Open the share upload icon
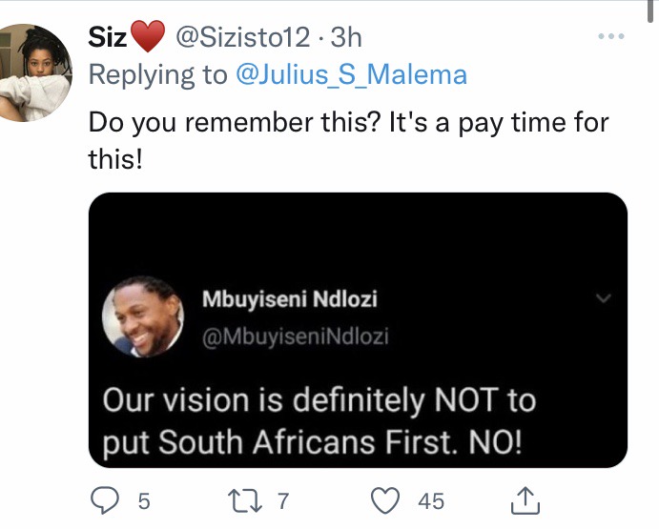The image size is (659, 529). coord(525,500)
